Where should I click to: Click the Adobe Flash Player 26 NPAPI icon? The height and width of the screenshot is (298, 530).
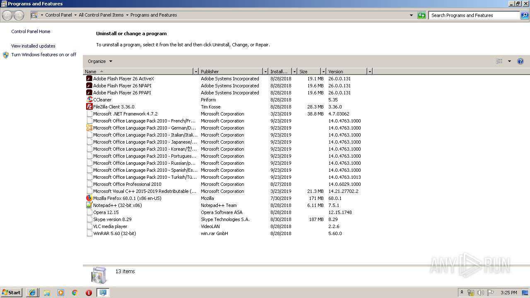tap(89, 86)
